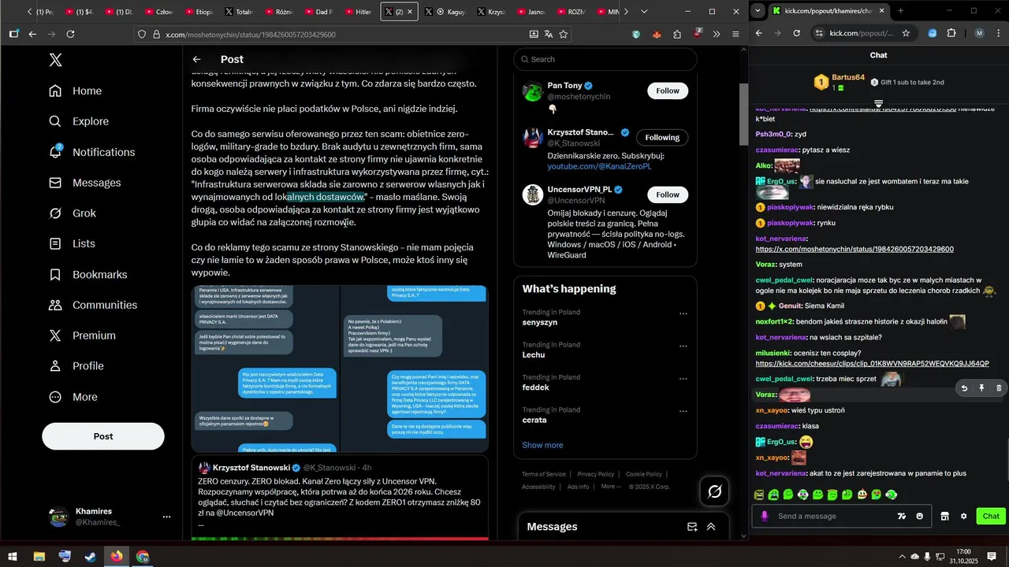This screenshot has width=1009, height=567.
Task: Open Premium in X sidebar
Action: (x=81, y=335)
